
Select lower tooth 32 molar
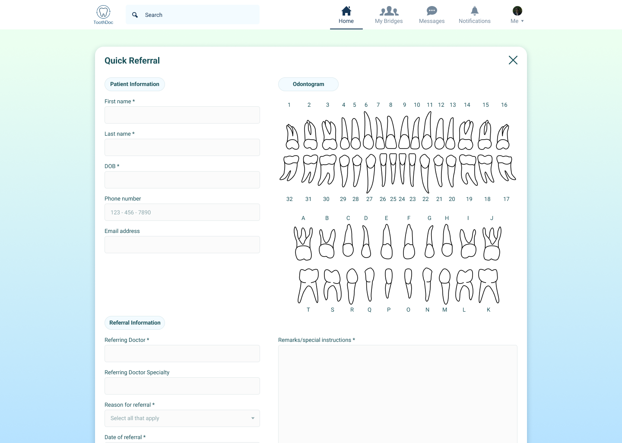point(289,168)
